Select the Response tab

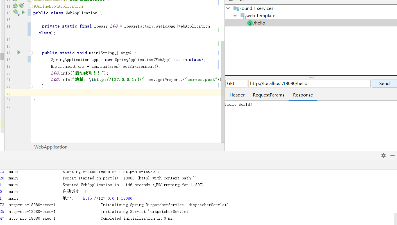click(x=303, y=95)
